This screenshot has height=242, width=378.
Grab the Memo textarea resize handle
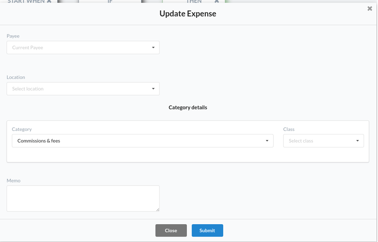coord(157,210)
